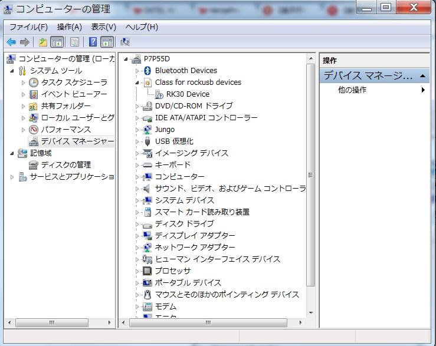Click the スマート カード読み取り装置 icon

coord(147,212)
